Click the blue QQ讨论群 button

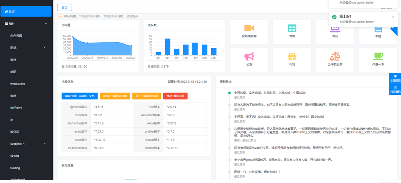click(80, 96)
